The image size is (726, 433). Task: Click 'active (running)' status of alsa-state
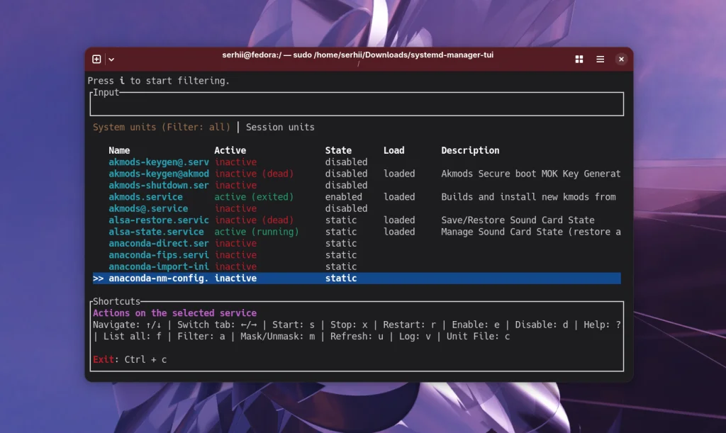(x=257, y=232)
